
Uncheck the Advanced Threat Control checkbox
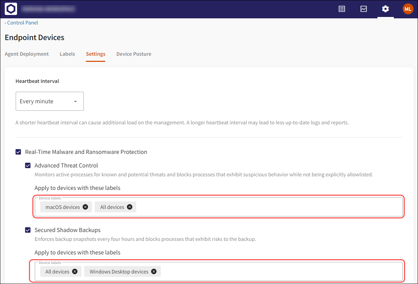pyautogui.click(x=28, y=165)
